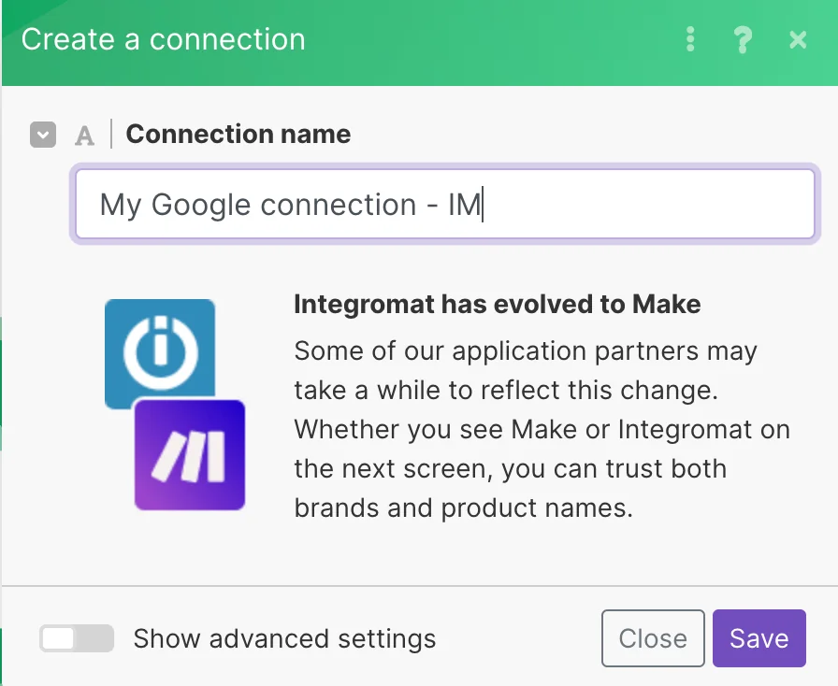Click the Integromat blue power logo
Image resolution: width=838 pixels, height=686 pixels.
tap(160, 352)
